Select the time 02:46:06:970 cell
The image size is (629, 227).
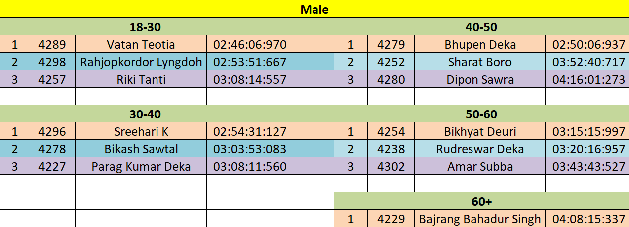coord(250,45)
